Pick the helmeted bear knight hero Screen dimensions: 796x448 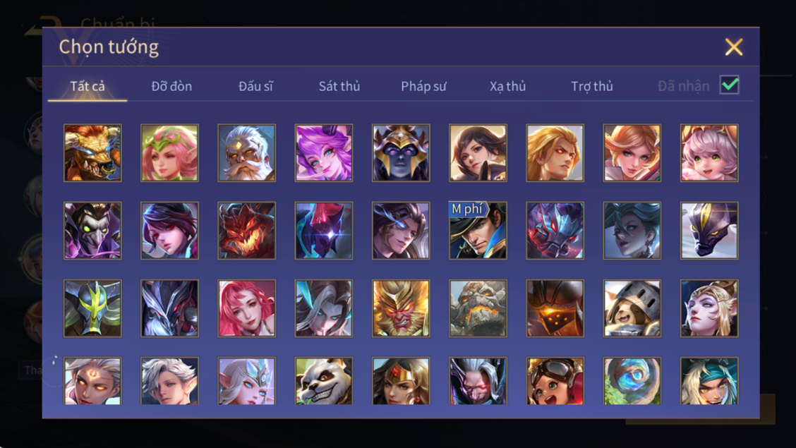click(x=632, y=308)
